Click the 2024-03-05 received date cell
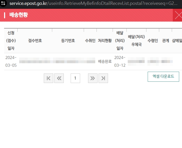Screen dimensions: 182x148 pyautogui.click(x=11, y=61)
